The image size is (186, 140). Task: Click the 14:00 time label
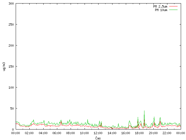click(x=112, y=133)
